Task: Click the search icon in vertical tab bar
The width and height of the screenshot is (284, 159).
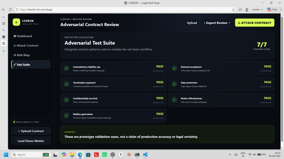Action: coord(4,30)
